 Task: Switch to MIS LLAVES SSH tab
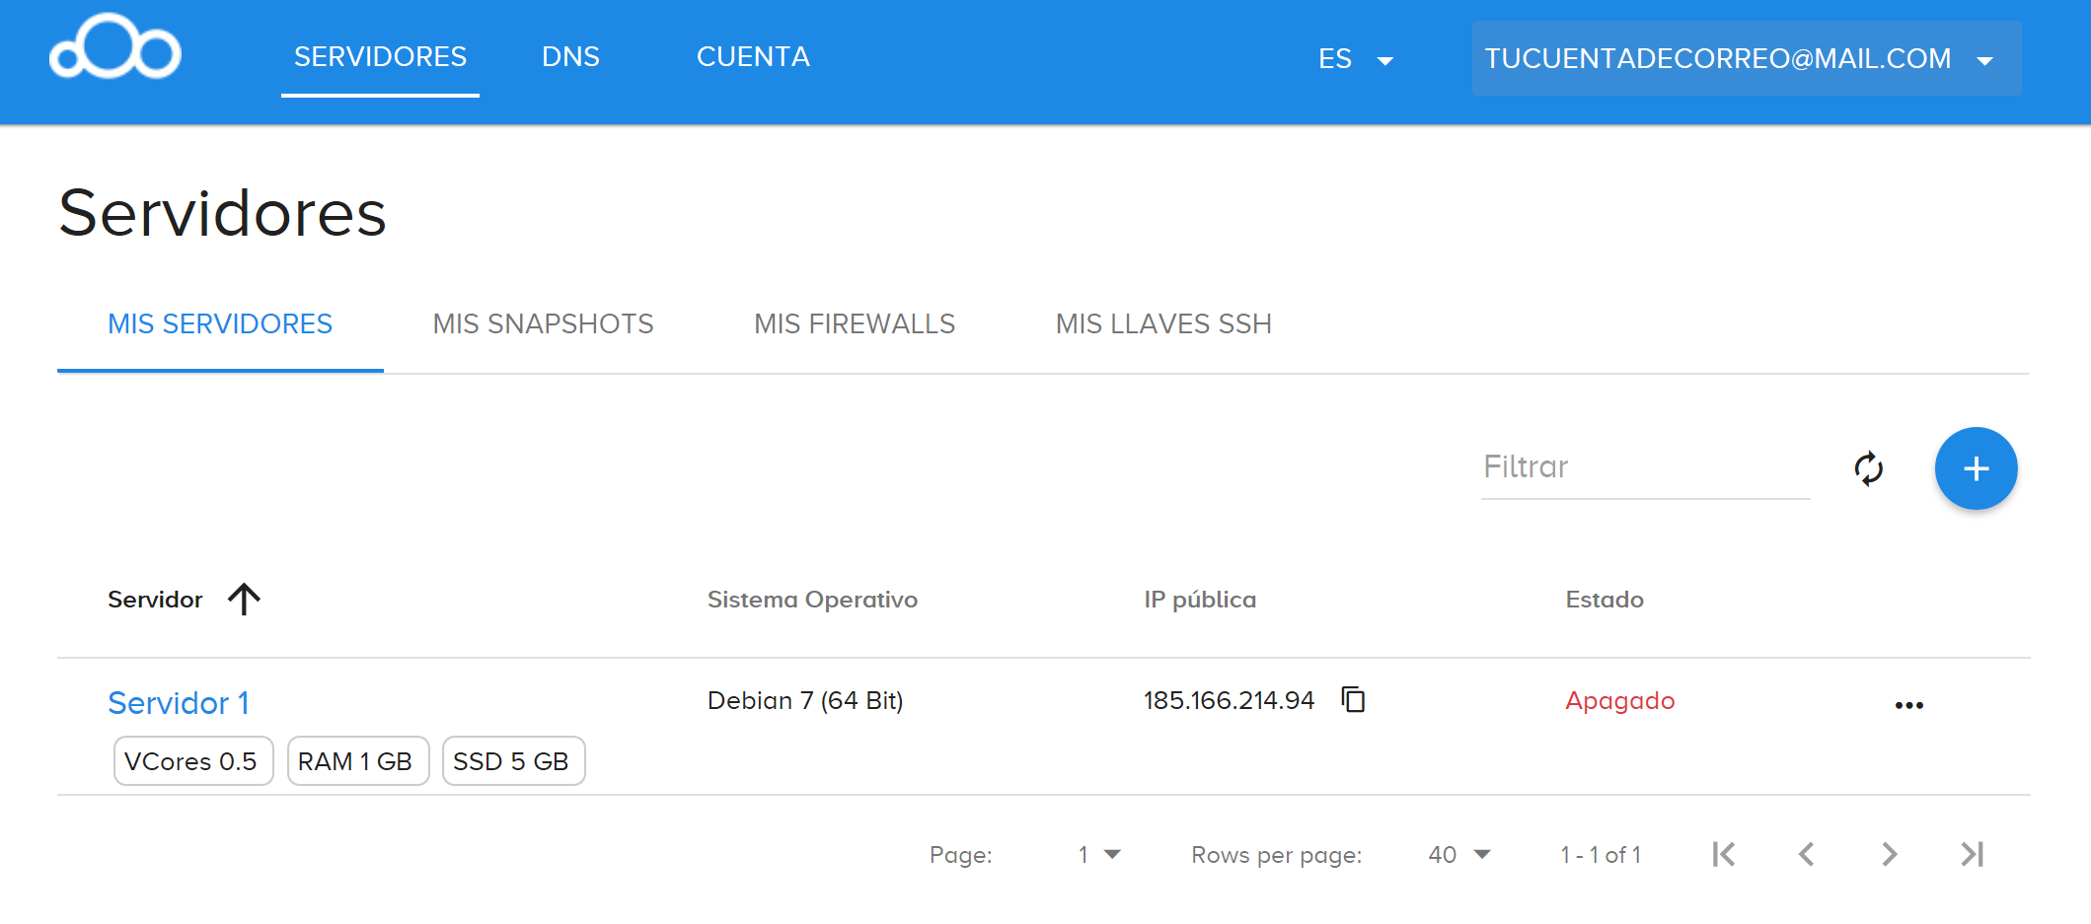point(1163,324)
